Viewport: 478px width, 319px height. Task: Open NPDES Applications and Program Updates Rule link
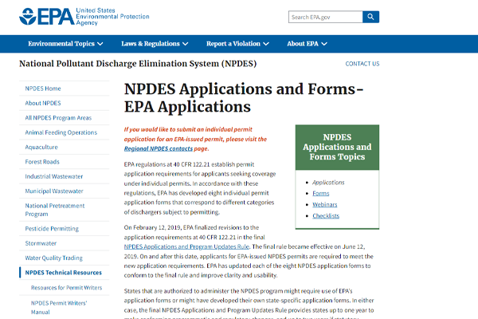[x=186, y=246]
